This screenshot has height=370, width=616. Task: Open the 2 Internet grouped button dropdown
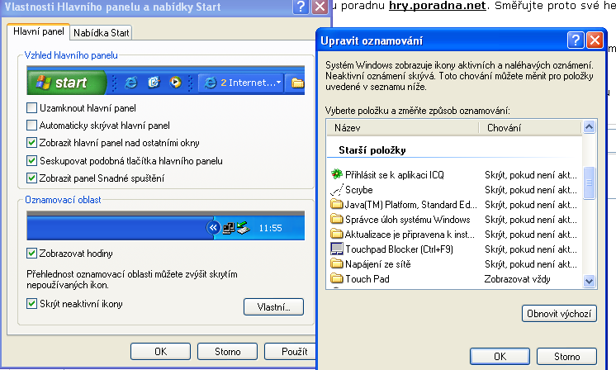click(x=278, y=83)
